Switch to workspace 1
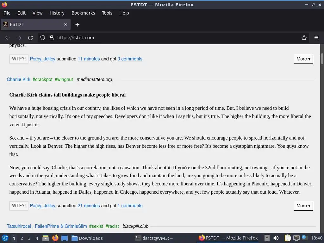The height and width of the screenshot is (243, 324). click(14, 238)
